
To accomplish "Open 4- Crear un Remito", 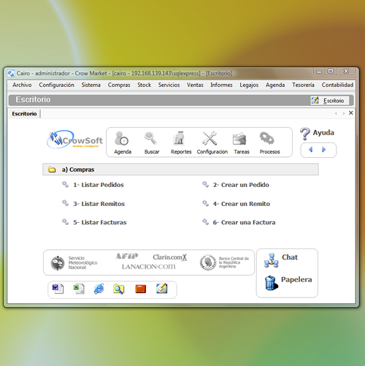I will point(242,204).
